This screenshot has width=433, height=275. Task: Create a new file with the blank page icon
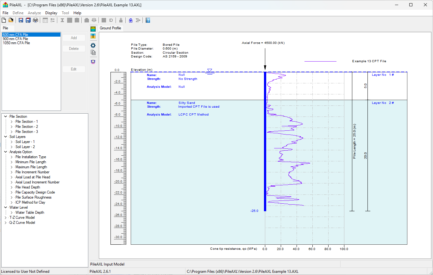[4, 20]
